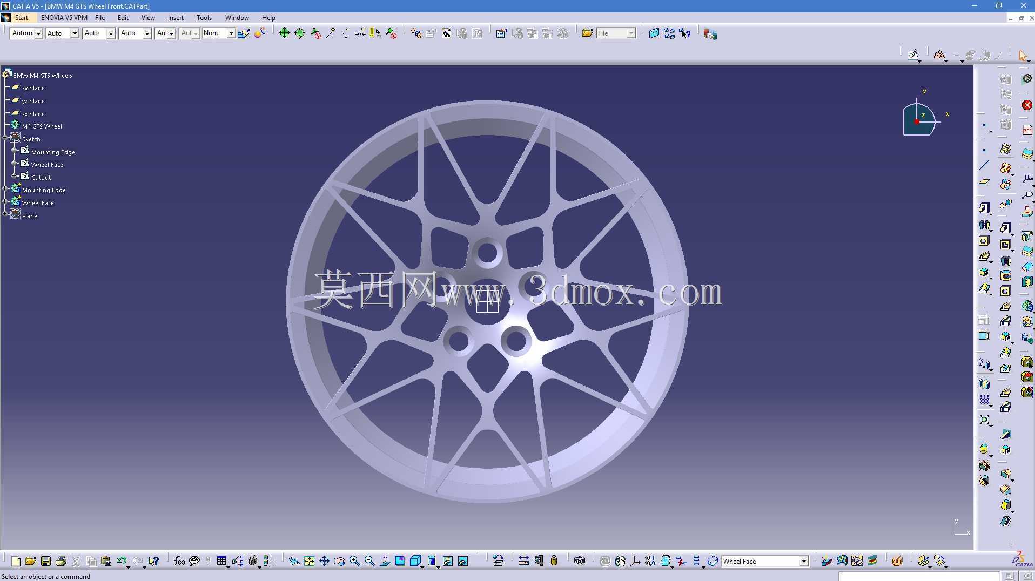Click the Shading render style cylinder icon
The height and width of the screenshot is (581, 1035).
coord(432,561)
